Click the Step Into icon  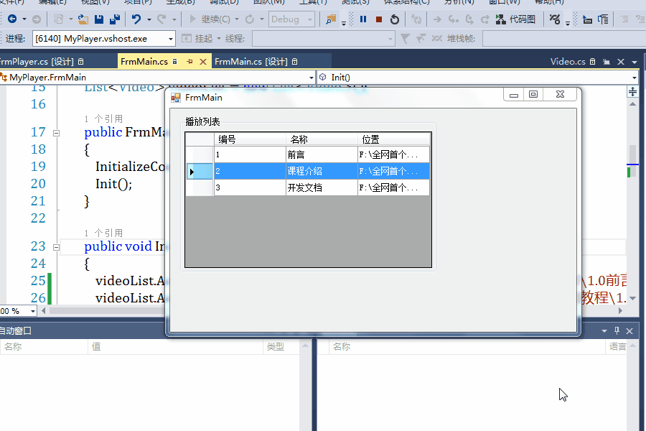point(453,19)
